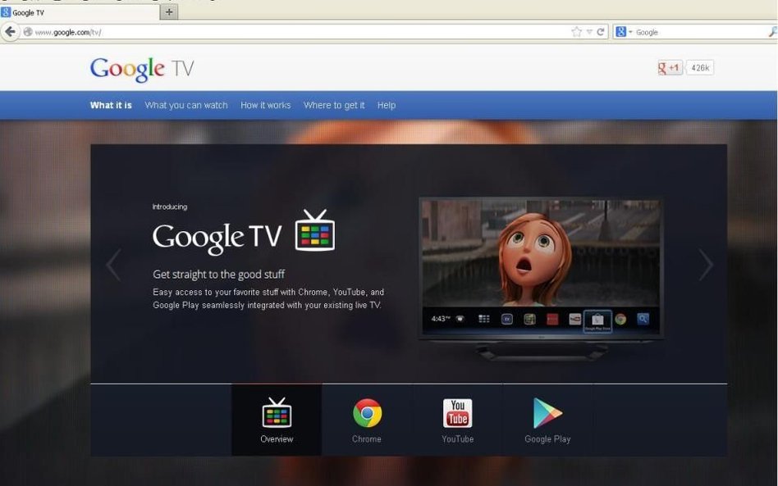Click the 4:43 clock in TV dock
Image resolution: width=778 pixels, height=486 pixels.
click(441, 319)
